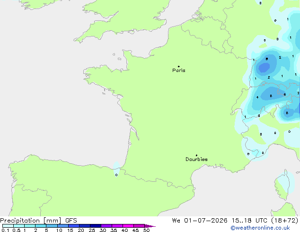
Task: Click the precipitation value '4' on the map
Action: tap(257, 97)
